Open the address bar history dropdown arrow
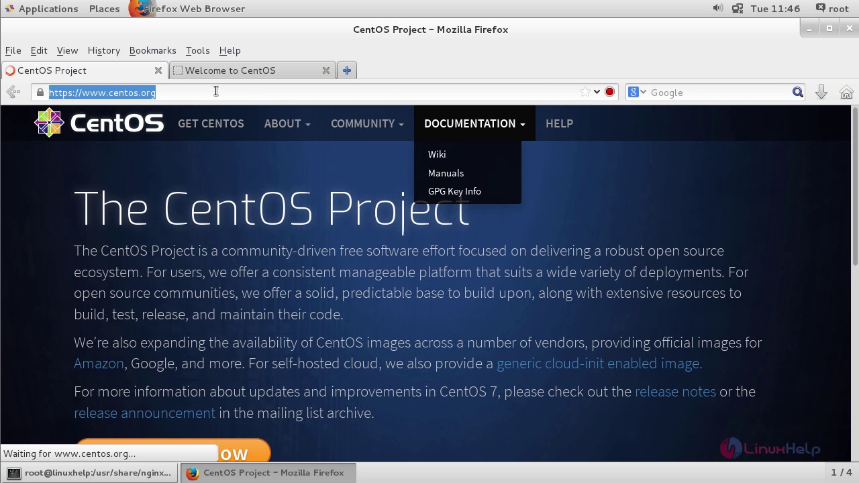Screen dimensions: 859x483 pyautogui.click(x=597, y=93)
